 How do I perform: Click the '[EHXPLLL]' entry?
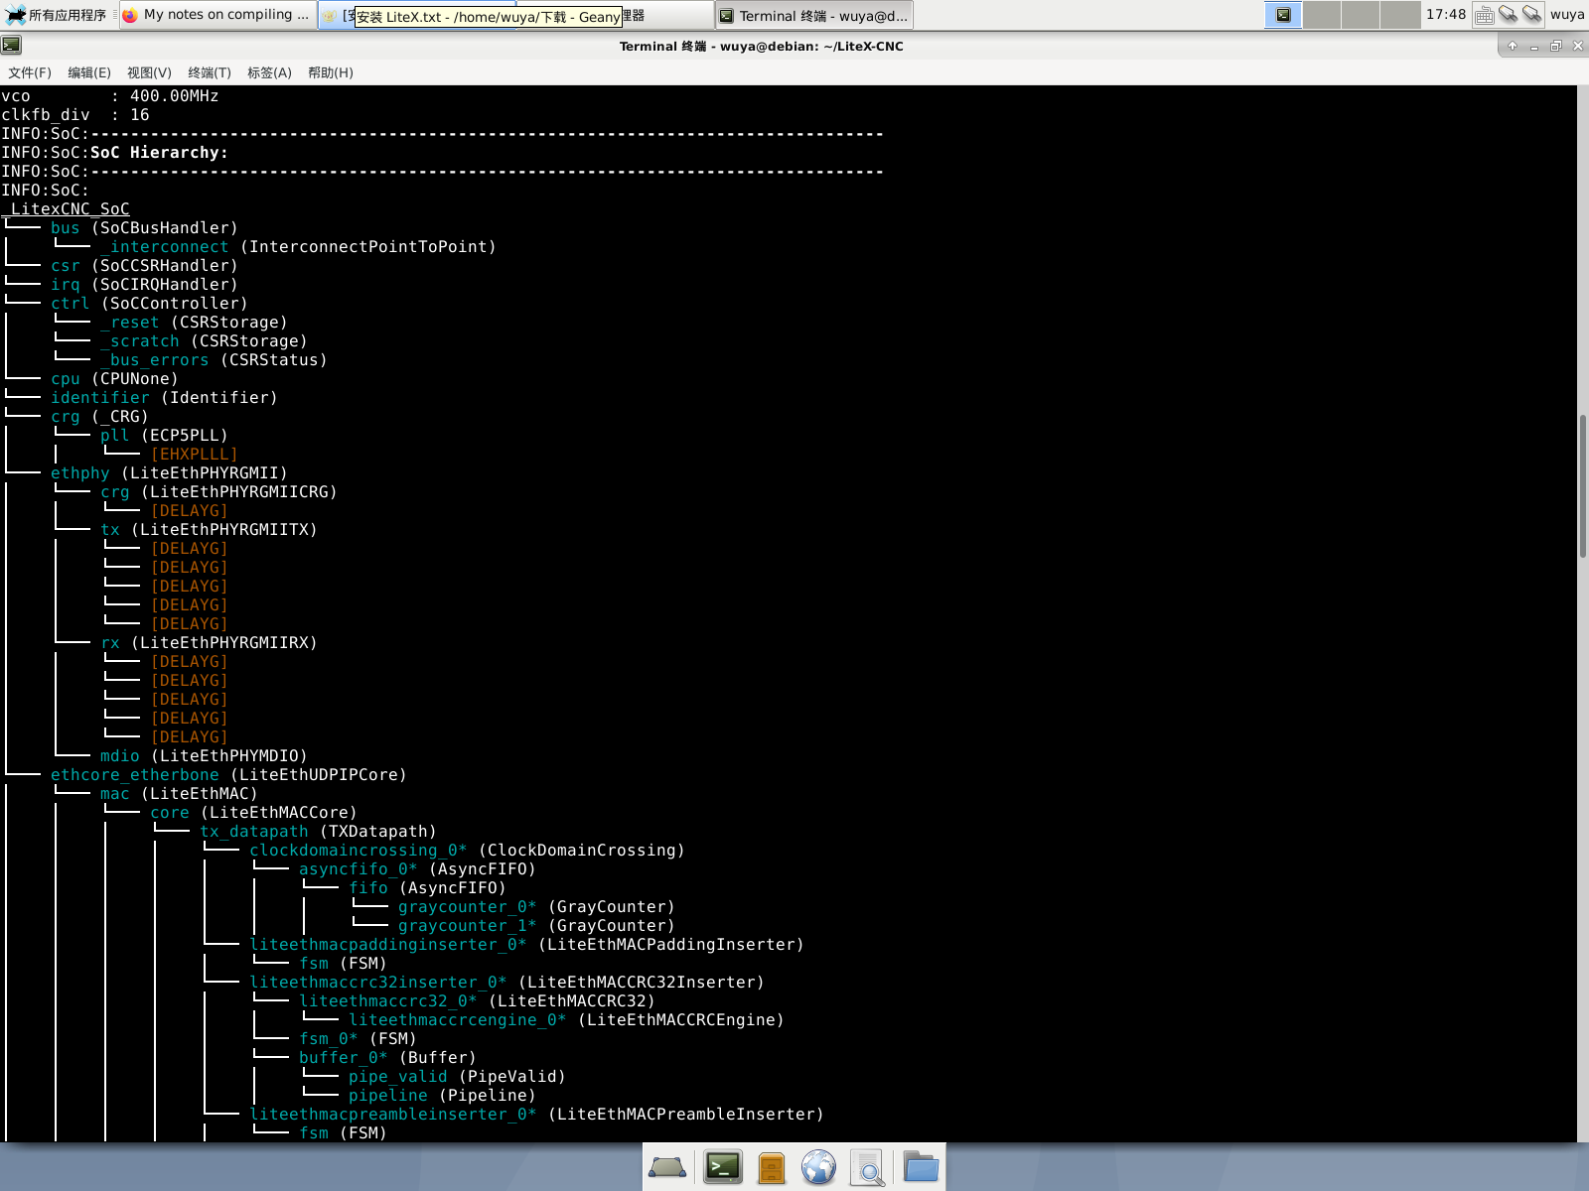[x=194, y=455]
